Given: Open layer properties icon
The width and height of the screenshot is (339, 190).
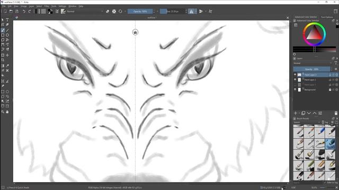Looking at the screenshot, I should [320, 113].
